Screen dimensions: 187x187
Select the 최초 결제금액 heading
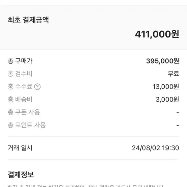(x=28, y=20)
